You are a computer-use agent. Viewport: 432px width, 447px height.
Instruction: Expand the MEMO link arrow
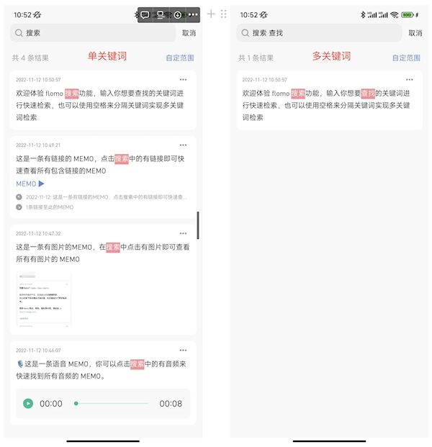click(x=41, y=184)
